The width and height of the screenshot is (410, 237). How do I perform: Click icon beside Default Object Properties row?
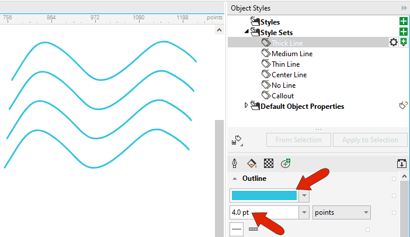tap(402, 105)
